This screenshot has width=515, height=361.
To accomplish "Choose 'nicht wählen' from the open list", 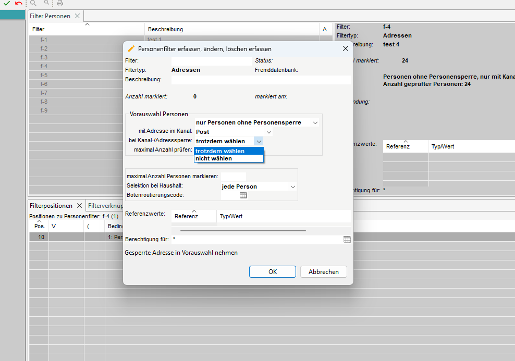I will 214,158.
